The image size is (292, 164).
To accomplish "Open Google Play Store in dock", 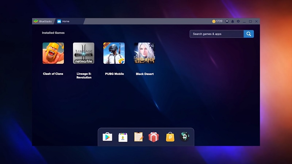I will (107, 137).
